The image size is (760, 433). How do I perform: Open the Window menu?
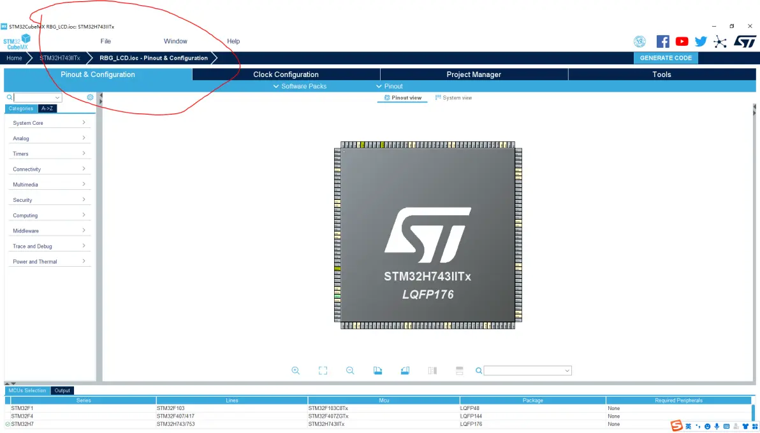point(175,41)
